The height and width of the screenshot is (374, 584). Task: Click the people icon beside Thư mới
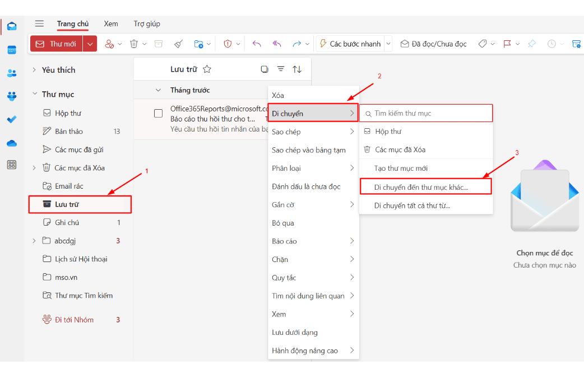tap(109, 44)
